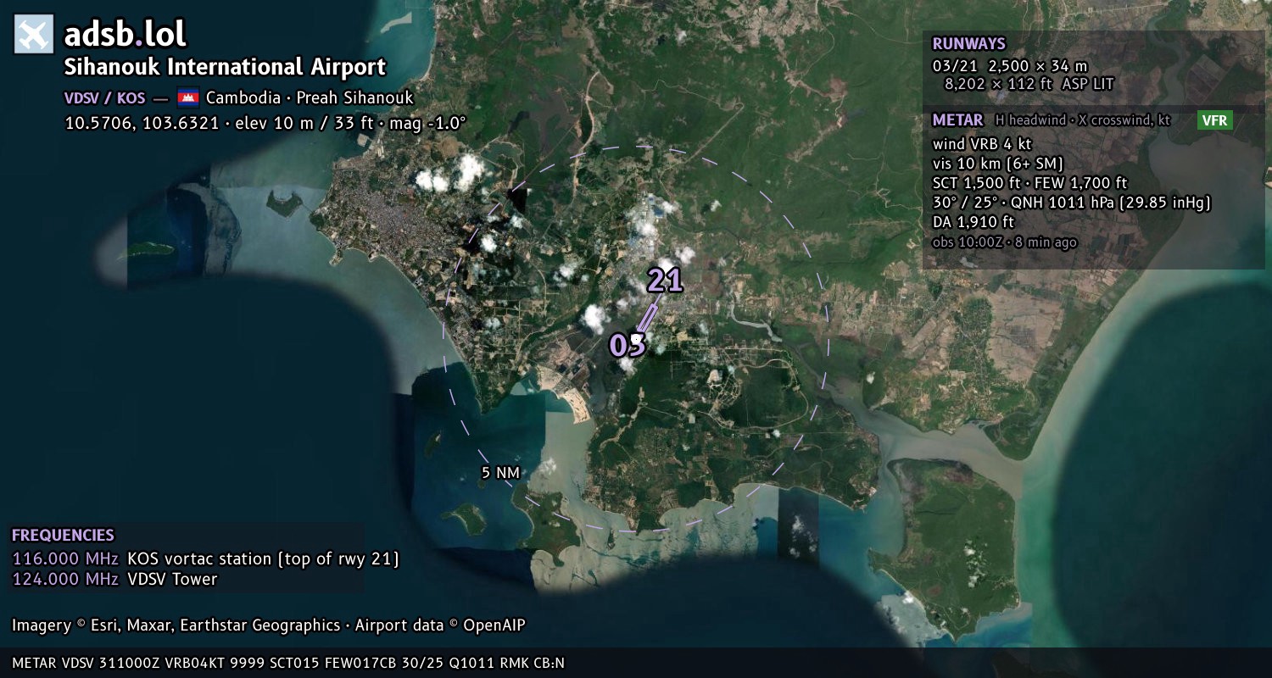Image resolution: width=1272 pixels, height=678 pixels.
Task: Click the 116.000 MHz frequency value
Action: click(65, 559)
